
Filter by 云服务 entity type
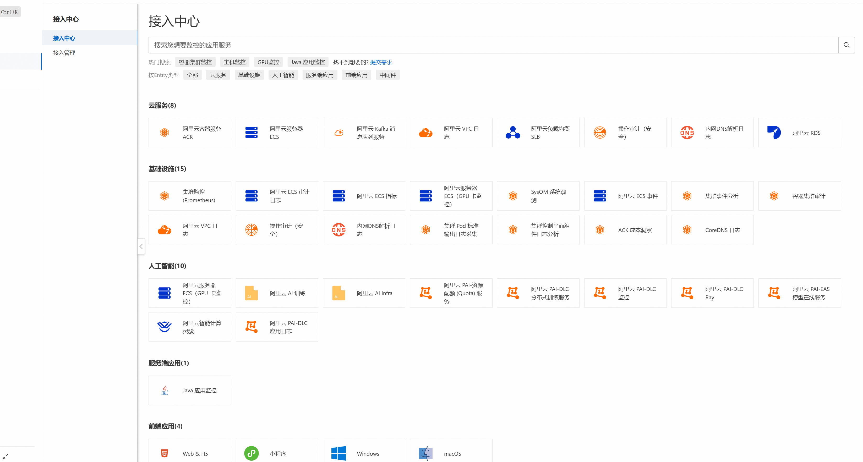tap(218, 75)
